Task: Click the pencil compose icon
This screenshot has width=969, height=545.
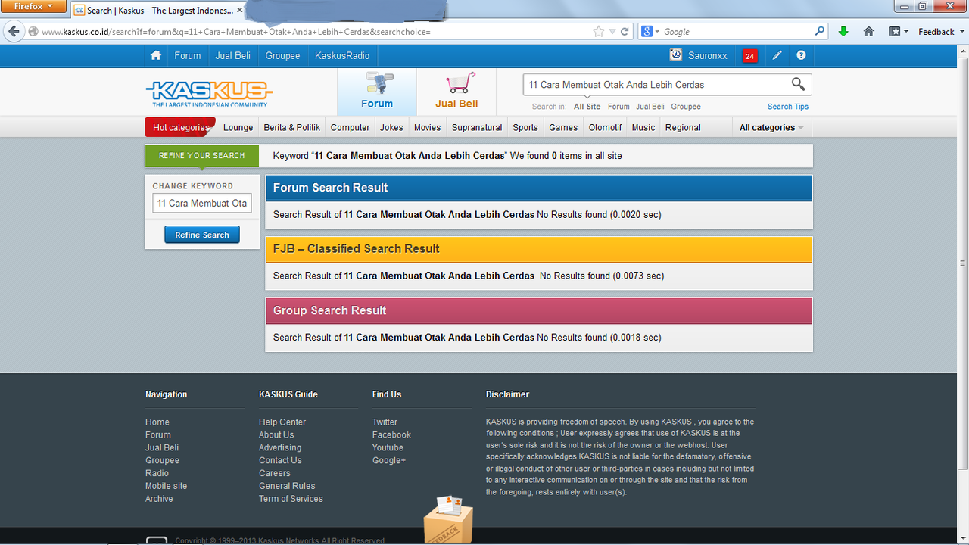Action: 777,55
